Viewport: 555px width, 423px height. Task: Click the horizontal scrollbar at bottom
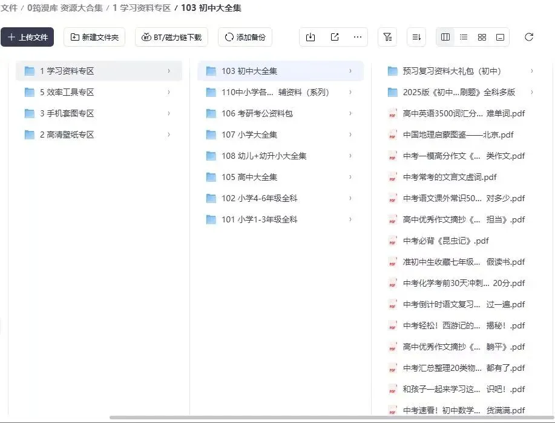pos(331,418)
